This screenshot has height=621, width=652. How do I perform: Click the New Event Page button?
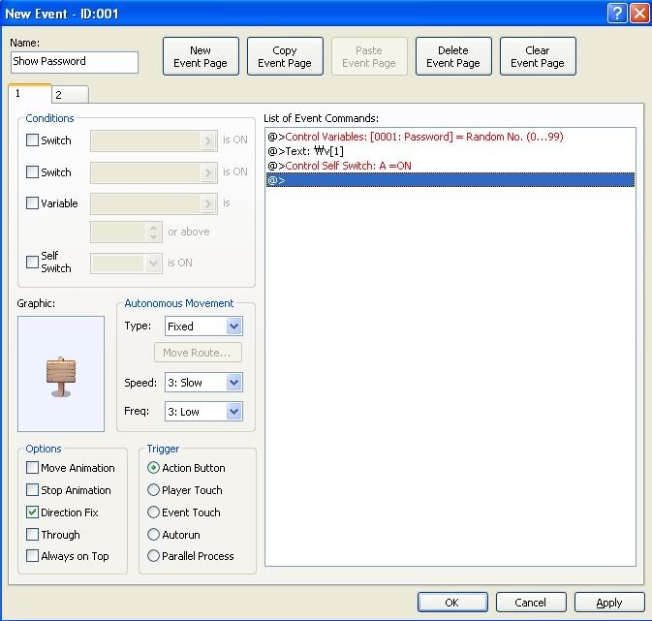(201, 57)
